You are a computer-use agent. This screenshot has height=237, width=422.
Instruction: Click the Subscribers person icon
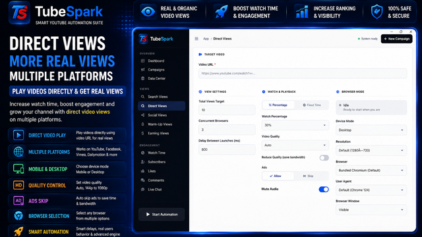click(x=142, y=162)
